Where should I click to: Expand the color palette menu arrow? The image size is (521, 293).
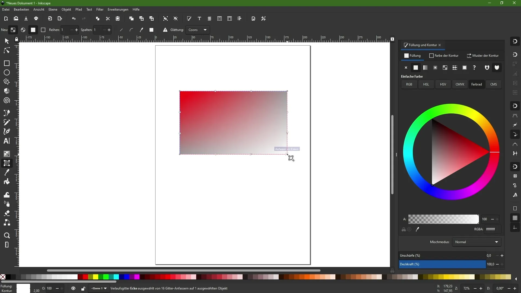tap(516, 279)
